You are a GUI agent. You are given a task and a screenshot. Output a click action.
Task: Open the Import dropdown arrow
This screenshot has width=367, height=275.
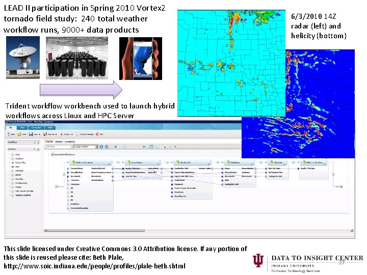(72, 134)
